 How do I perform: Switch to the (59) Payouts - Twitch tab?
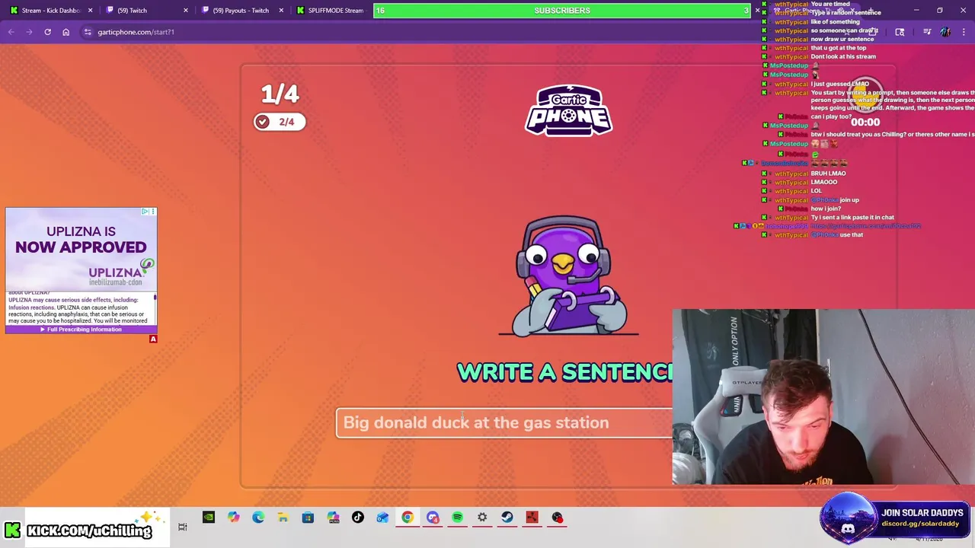point(241,11)
